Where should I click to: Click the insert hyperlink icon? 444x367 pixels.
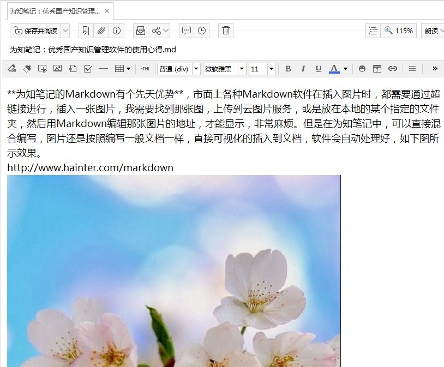[x=392, y=69]
